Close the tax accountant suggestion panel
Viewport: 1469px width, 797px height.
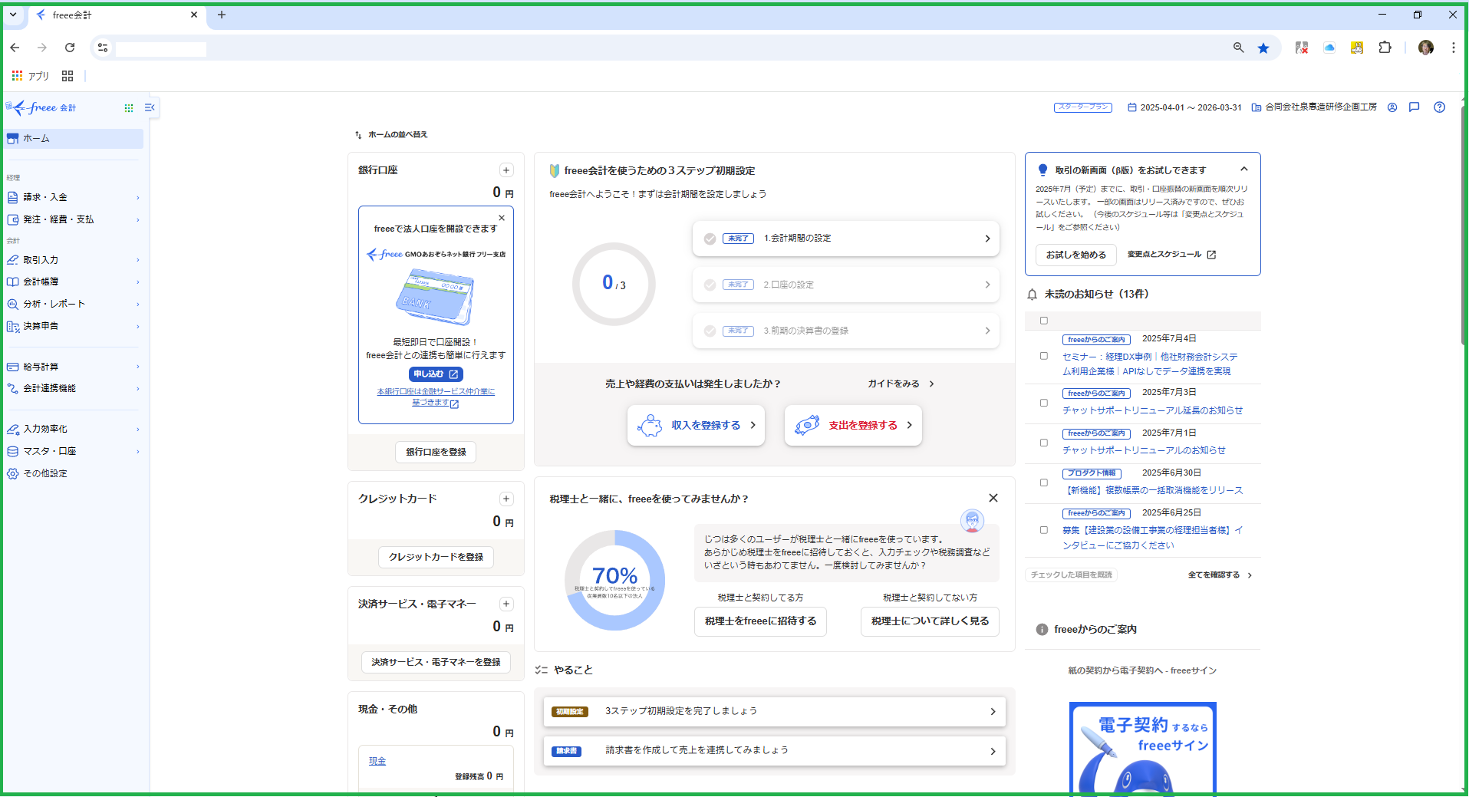[993, 499]
